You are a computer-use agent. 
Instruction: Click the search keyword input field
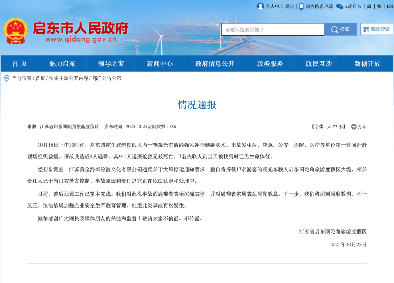(x=273, y=30)
